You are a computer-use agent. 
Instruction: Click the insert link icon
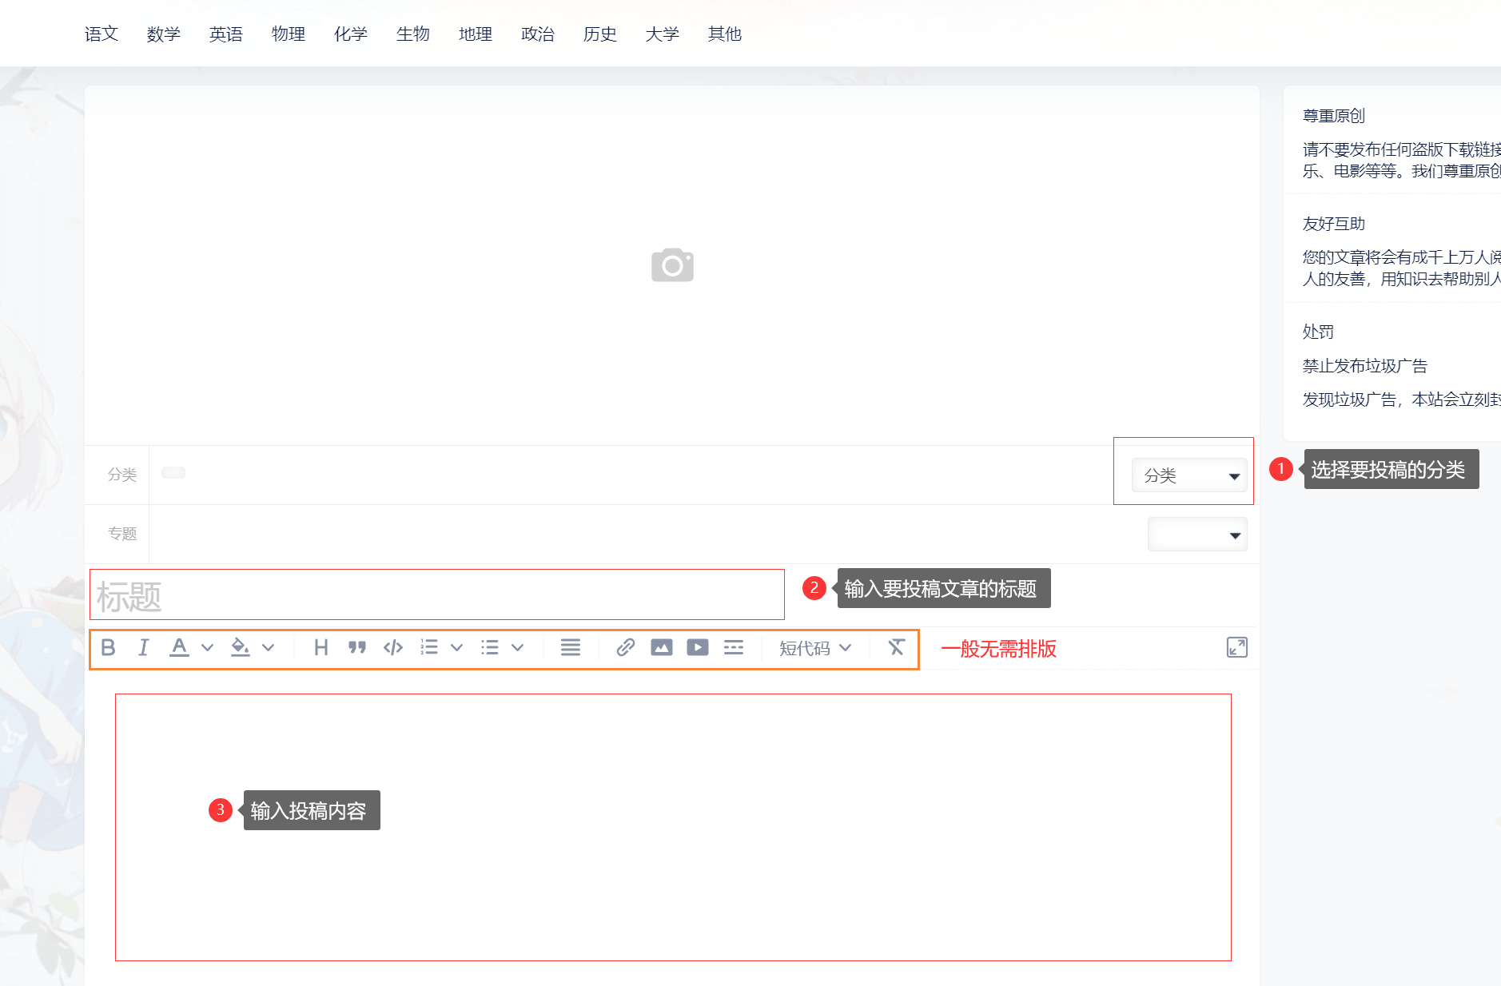click(625, 647)
